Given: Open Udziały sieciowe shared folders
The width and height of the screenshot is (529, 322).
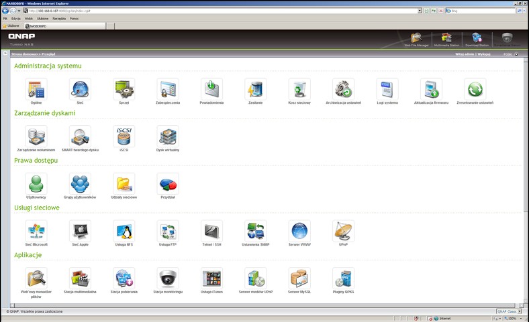Looking at the screenshot, I should tap(124, 183).
